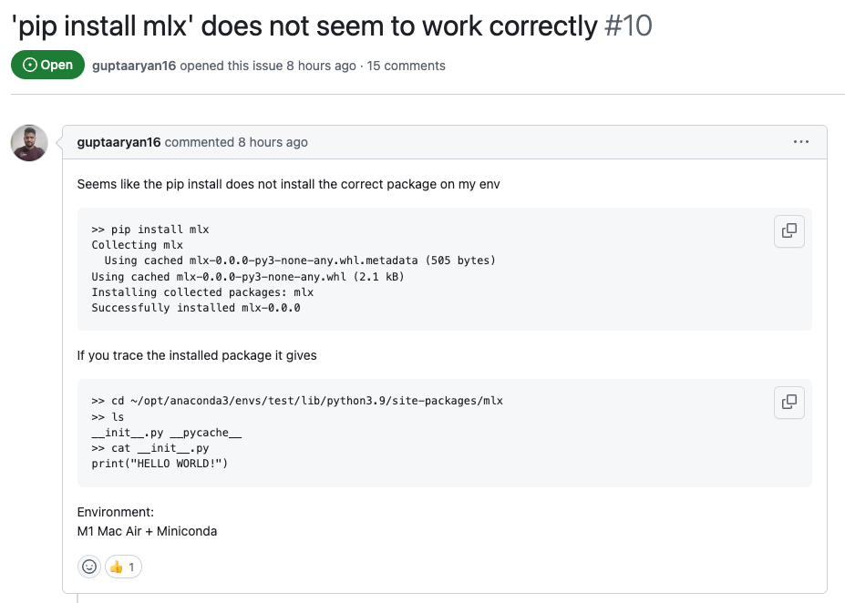Viewport: 845px width, 603px height.
Task: Click the '15 comments' count
Action: tap(407, 66)
